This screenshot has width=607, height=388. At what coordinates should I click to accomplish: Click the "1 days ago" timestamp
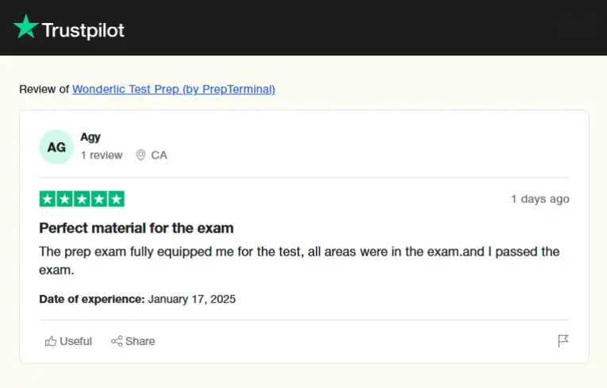[x=540, y=199]
